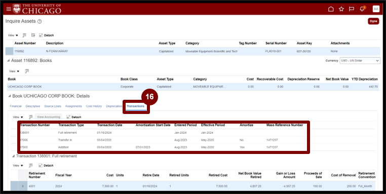Click Moveable Equipment-Scientific and Tech category cell
The height and width of the screenshot is (194, 386).
[211, 51]
